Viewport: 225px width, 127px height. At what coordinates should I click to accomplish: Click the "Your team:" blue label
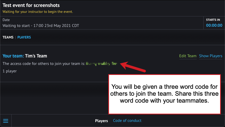(13, 56)
